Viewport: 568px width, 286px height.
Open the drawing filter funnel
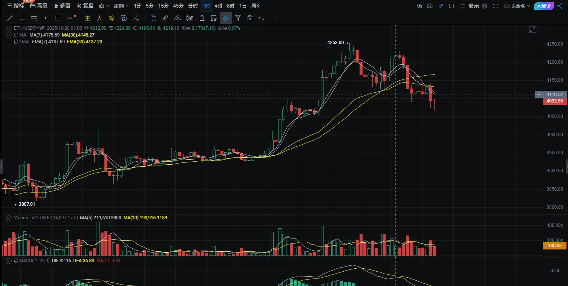tap(238, 18)
